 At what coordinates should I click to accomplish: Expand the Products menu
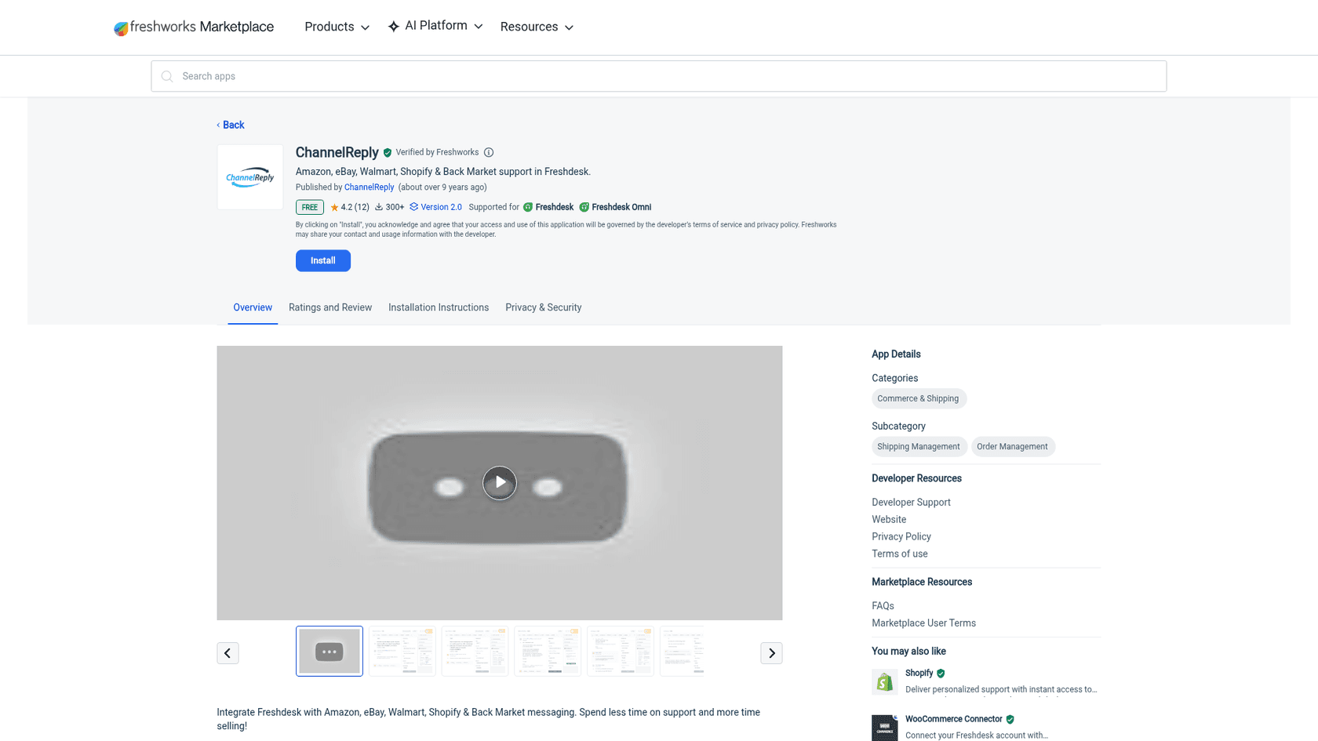pos(337,27)
